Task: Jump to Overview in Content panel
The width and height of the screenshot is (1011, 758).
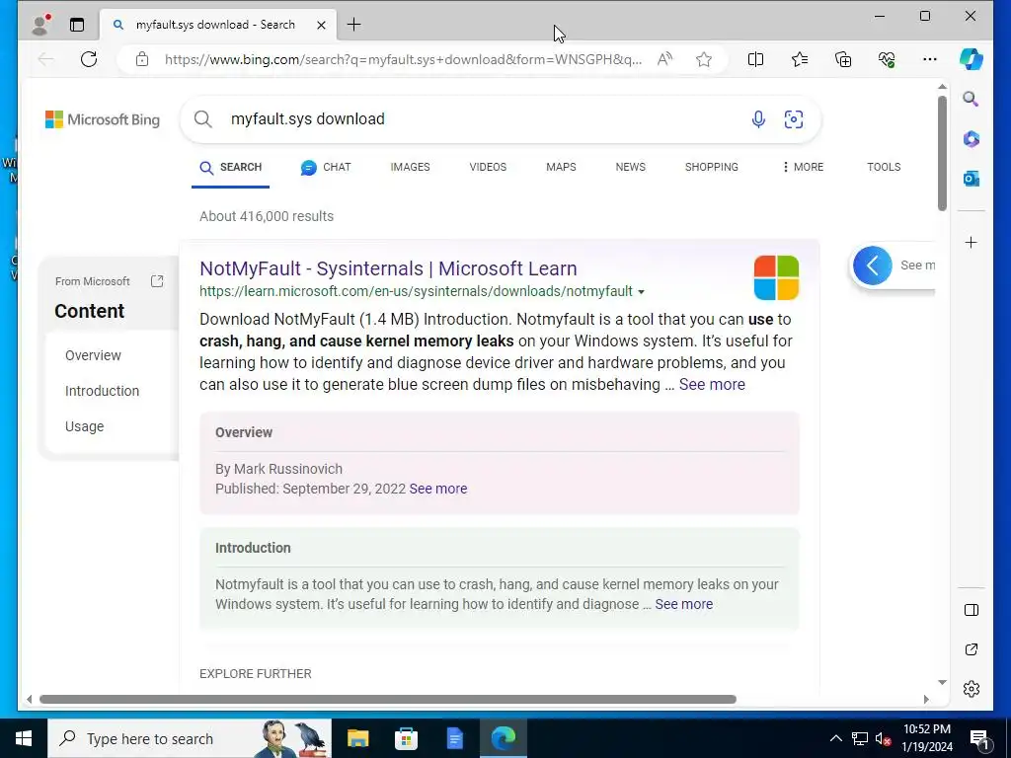Action: [93, 355]
